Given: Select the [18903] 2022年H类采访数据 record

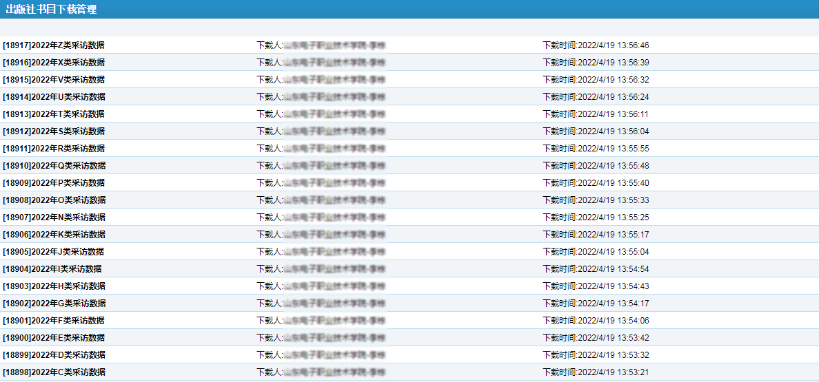Looking at the screenshot, I should point(54,286).
